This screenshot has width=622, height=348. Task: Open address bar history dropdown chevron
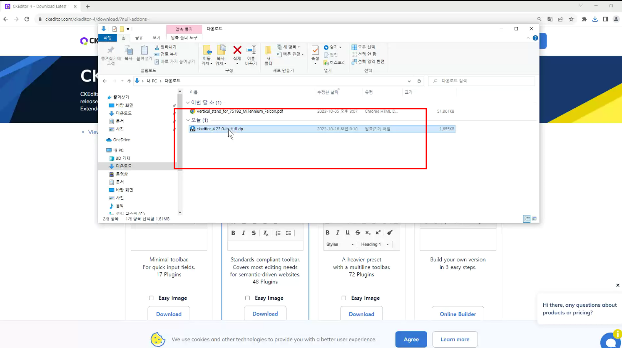coord(409,81)
